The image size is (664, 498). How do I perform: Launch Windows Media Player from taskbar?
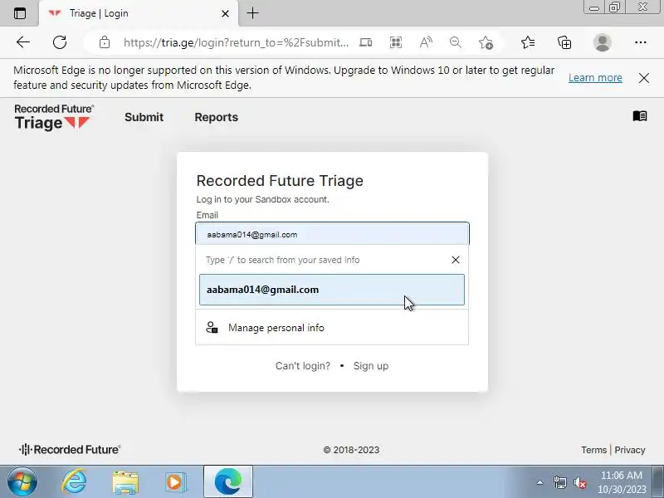coord(175,482)
